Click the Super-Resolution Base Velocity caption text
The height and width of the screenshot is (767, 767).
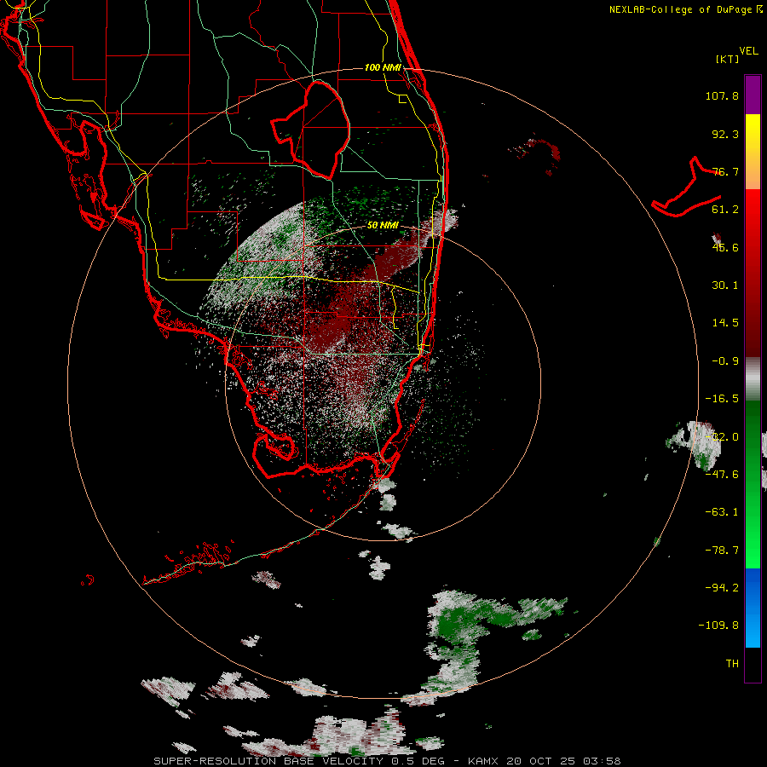(x=268, y=761)
